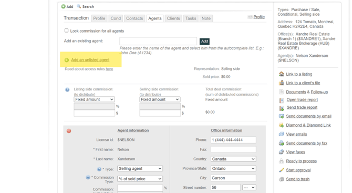352x193 pixels.
Task: Click the top-right Profile link
Action: 259,17
